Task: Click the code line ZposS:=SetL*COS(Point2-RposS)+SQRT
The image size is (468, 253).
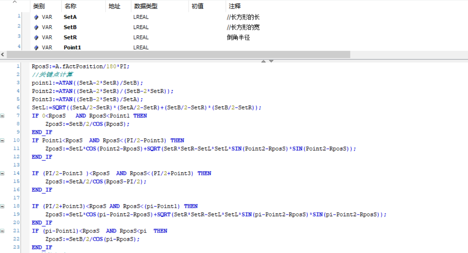Action: tap(201, 149)
